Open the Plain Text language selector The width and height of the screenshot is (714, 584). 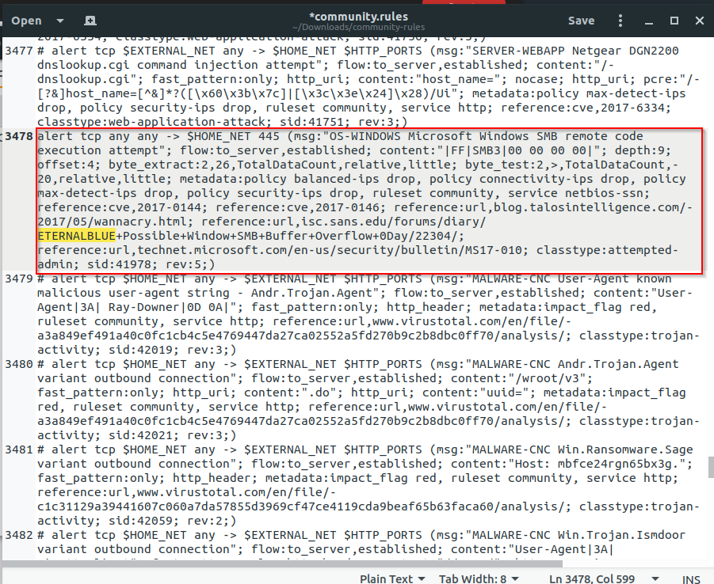(392, 578)
